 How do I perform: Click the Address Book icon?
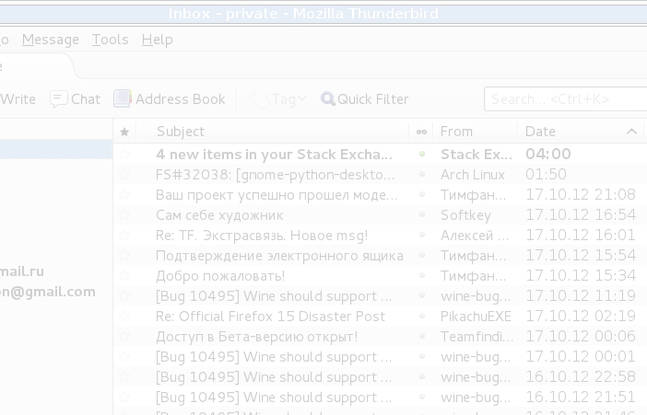(x=123, y=98)
